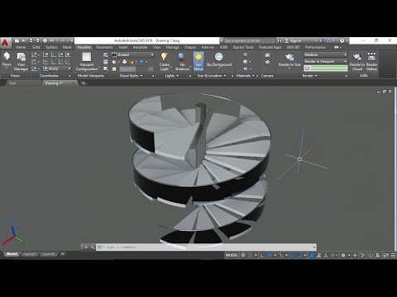
Task: Click the keyword search field
Action: (x=249, y=40)
